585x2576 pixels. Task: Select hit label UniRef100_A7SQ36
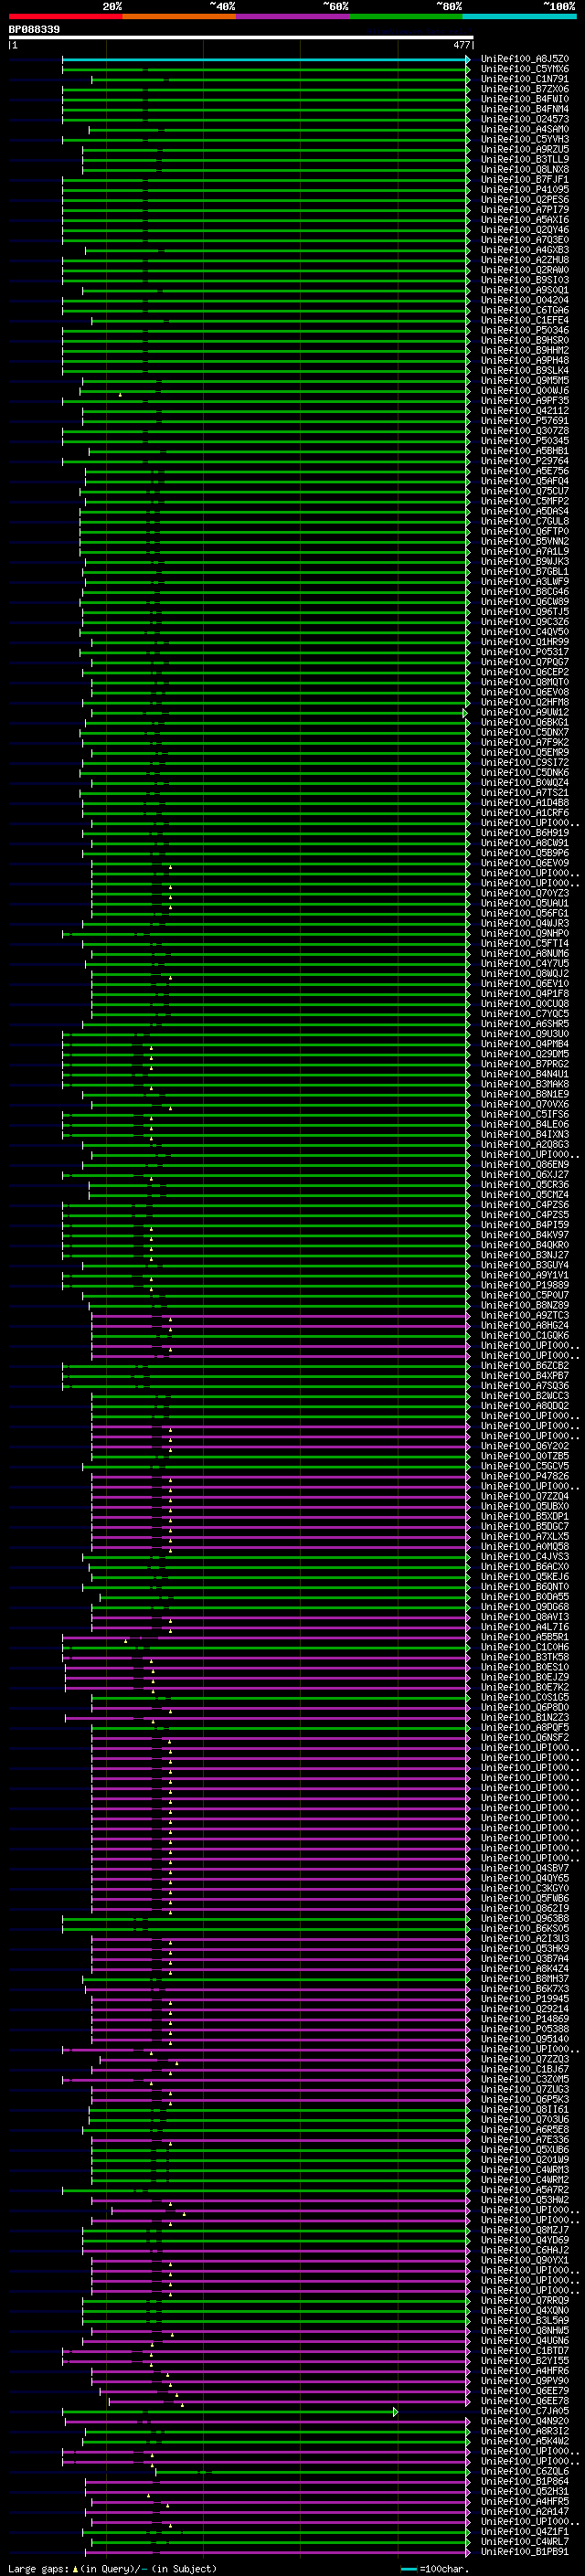coord(525,1385)
